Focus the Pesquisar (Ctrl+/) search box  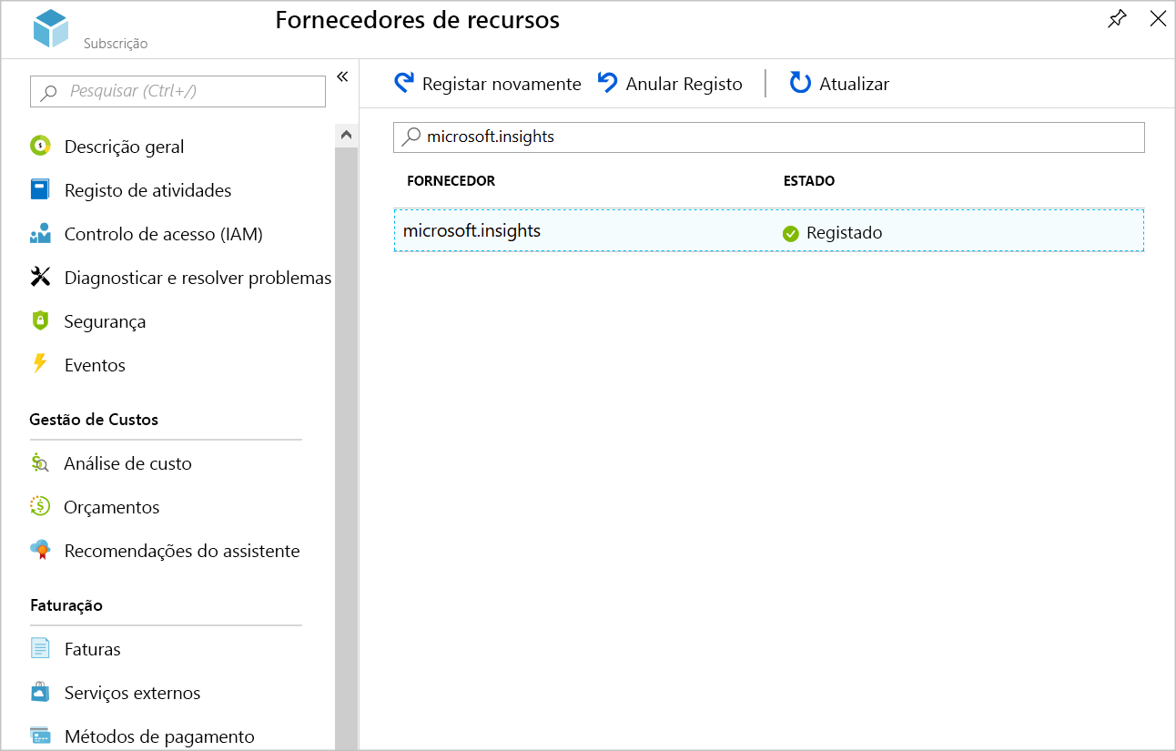coord(177,91)
